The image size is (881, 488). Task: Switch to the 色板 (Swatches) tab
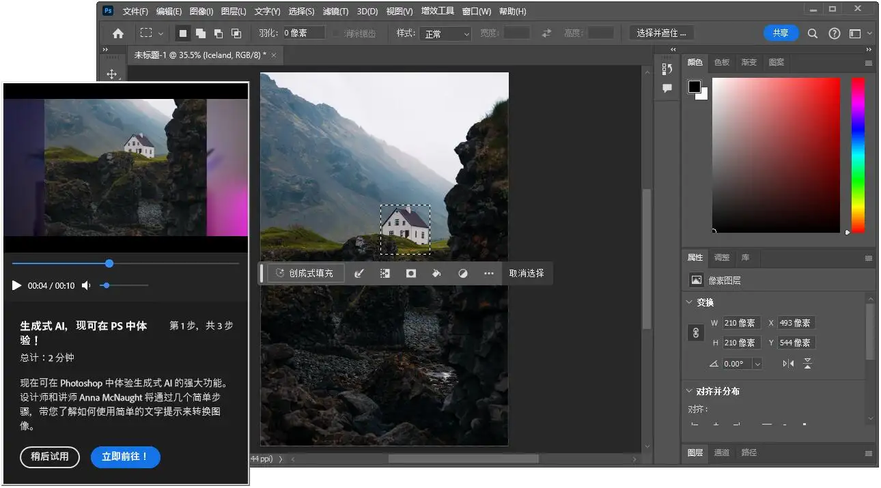[721, 62]
